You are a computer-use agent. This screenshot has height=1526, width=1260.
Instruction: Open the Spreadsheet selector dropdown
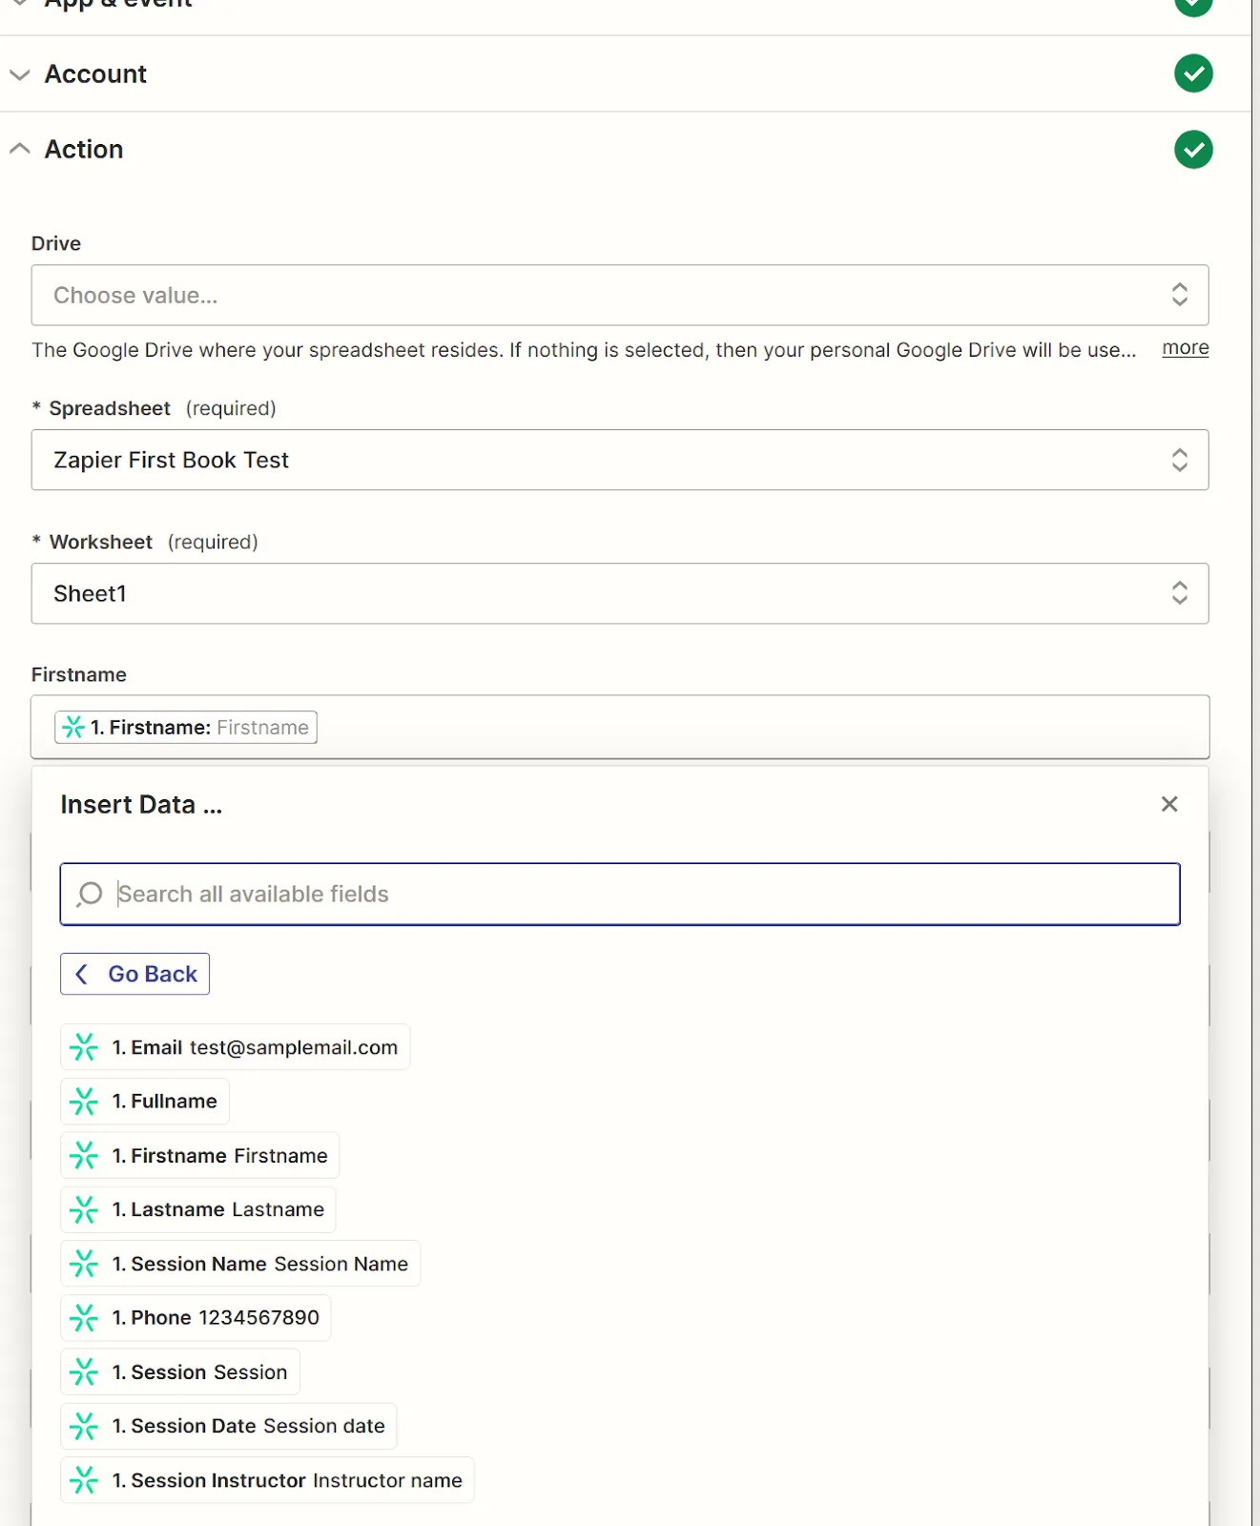tap(619, 460)
